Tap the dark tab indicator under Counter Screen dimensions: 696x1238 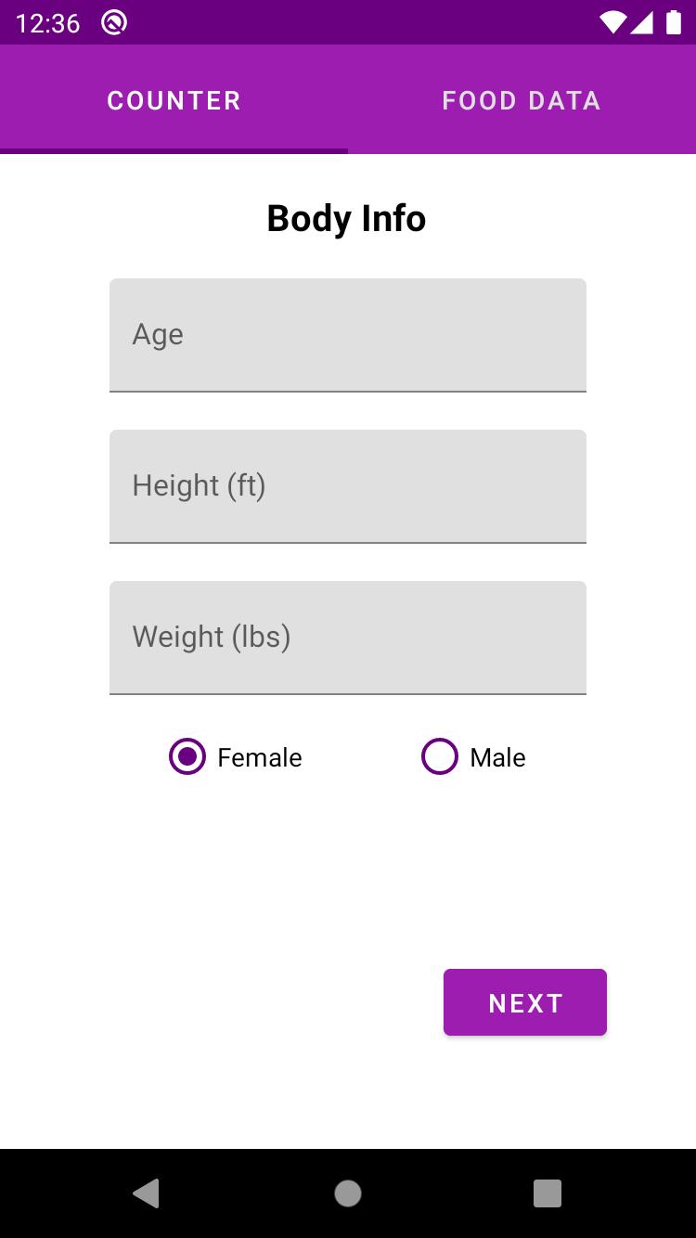point(174,150)
